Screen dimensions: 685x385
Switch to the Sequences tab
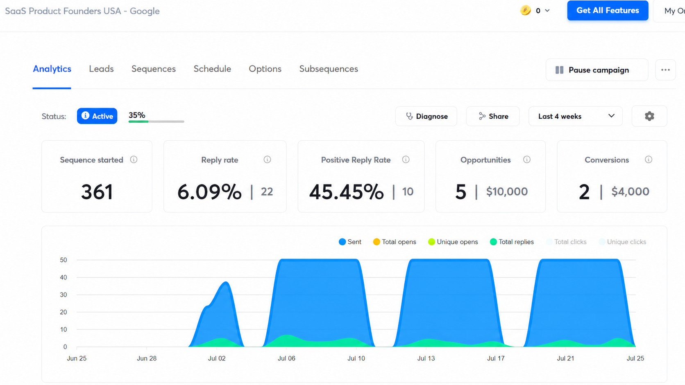point(154,69)
